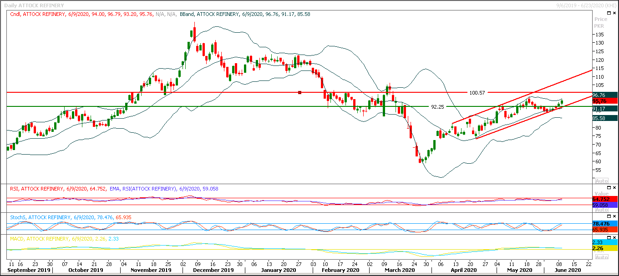Click the red square marker on resistance line
The image size is (619, 276).
299,93
